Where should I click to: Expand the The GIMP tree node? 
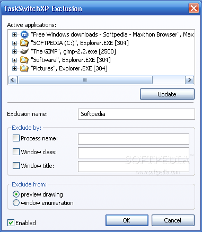[14, 51]
